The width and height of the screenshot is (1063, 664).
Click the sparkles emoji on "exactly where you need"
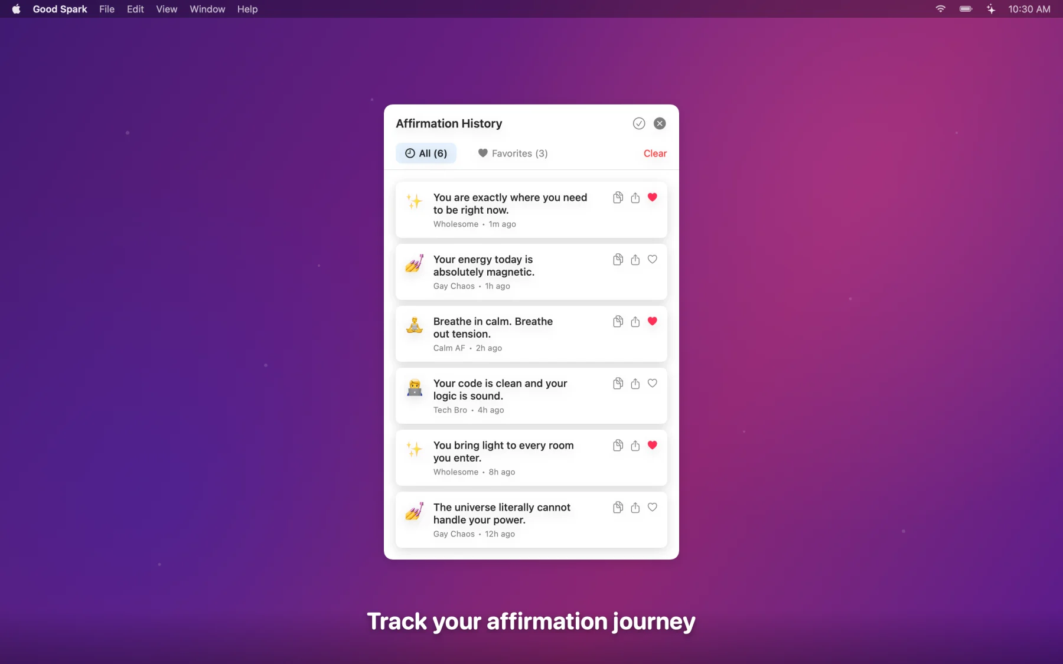415,201
